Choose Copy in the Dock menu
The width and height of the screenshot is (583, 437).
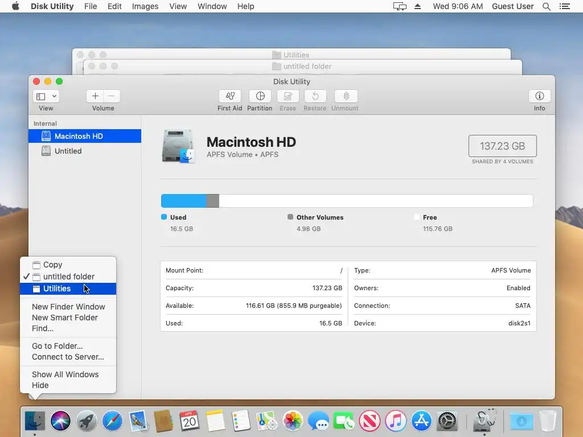coord(68,265)
